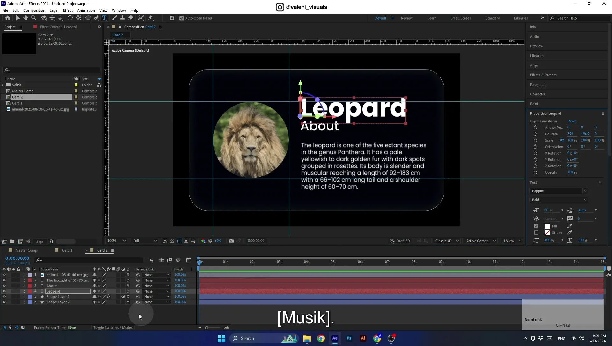Enable the Stroke checkbox in Text properties
The height and width of the screenshot is (346, 612).
pyautogui.click(x=536, y=233)
